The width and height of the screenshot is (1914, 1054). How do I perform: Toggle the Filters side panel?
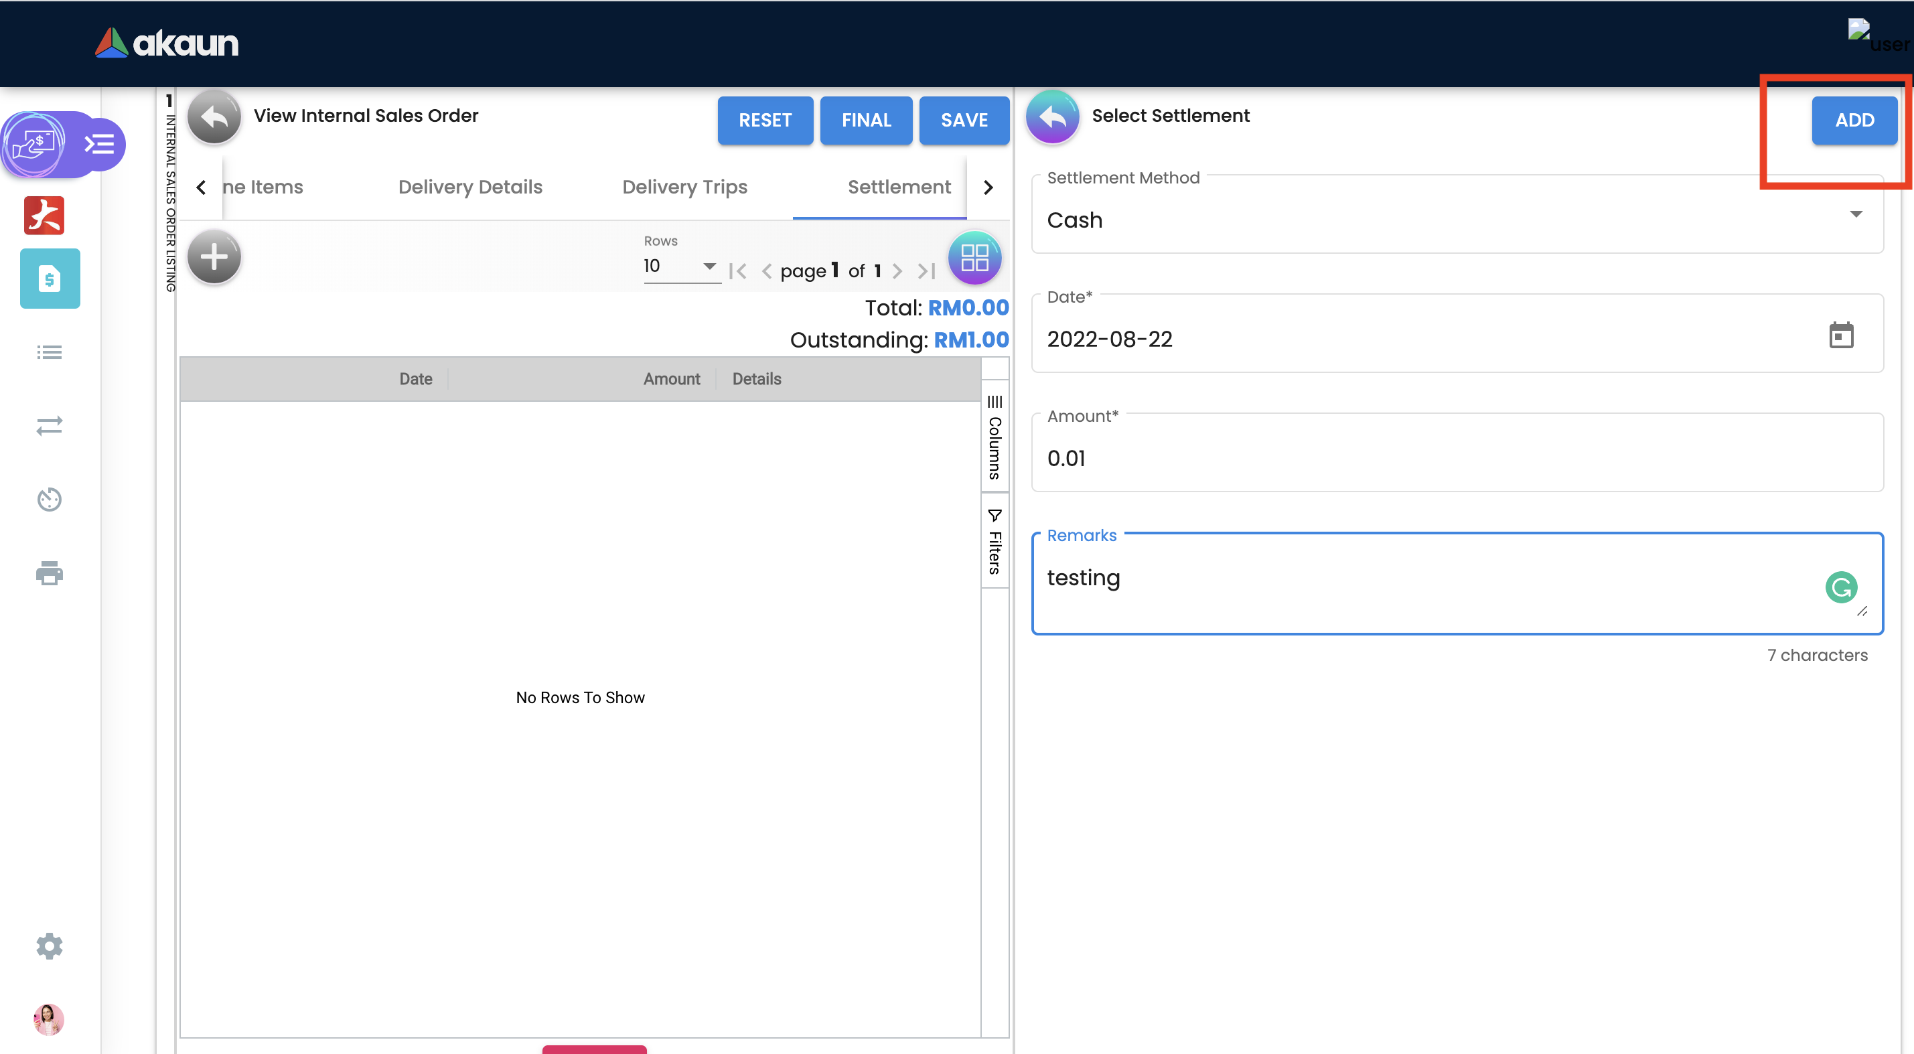click(994, 541)
